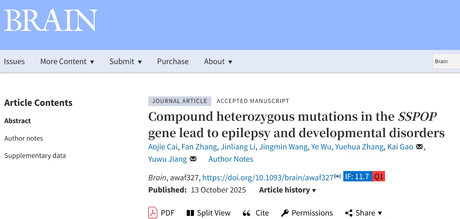Click the email envelope next to Kai Gao
460x219 pixels.
(419, 146)
